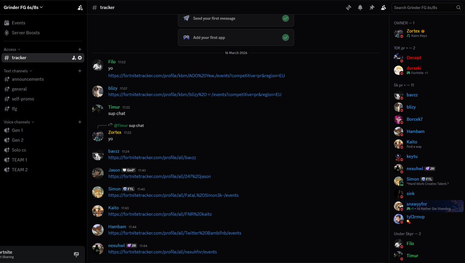This screenshot has width=465, height=263.
Task: Click the invite people icon beside server name
Action: [80, 7]
